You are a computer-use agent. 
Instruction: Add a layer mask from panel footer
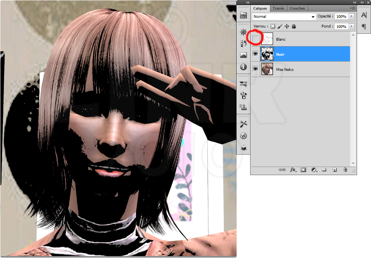[x=303, y=170]
